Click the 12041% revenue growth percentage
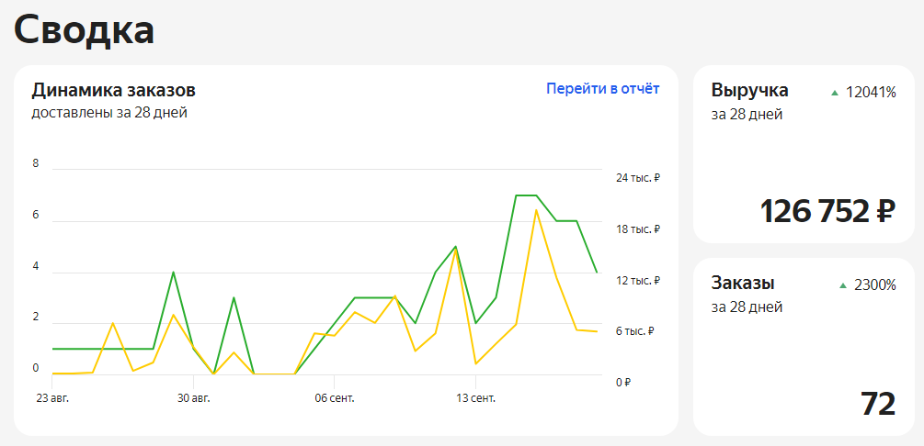 tap(871, 93)
